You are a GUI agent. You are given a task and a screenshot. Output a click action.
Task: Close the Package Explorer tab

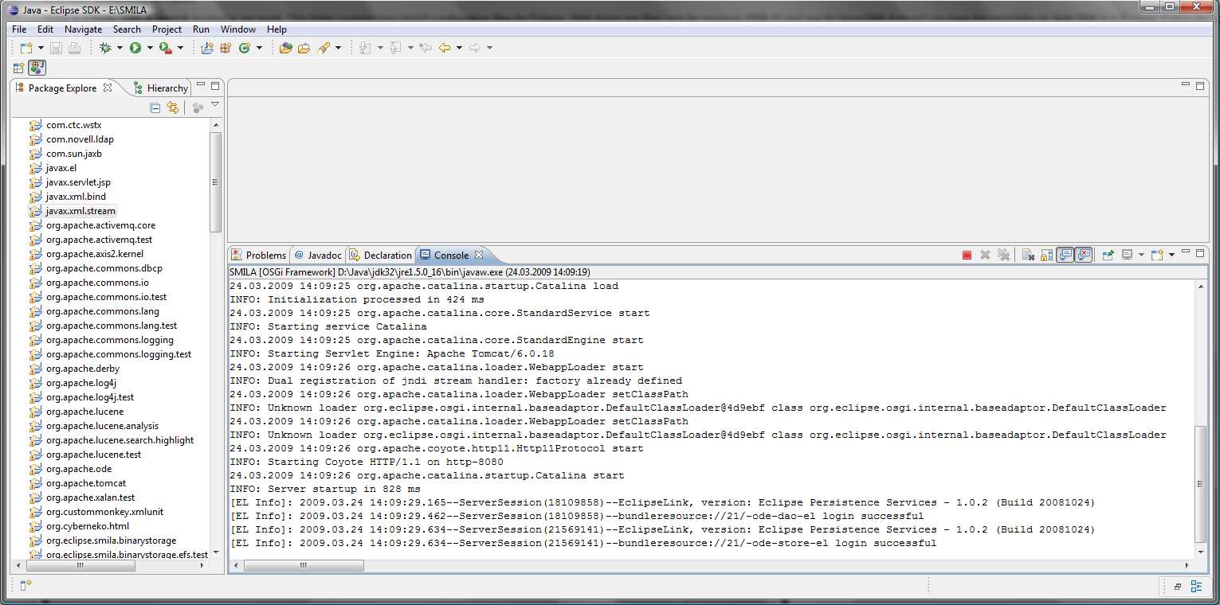[108, 88]
